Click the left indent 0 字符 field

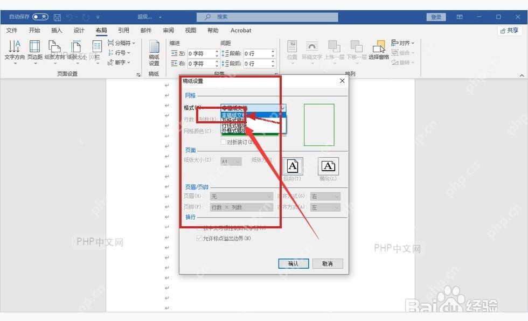click(200, 53)
